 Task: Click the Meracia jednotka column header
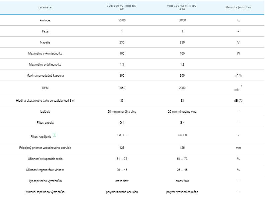[238, 7]
